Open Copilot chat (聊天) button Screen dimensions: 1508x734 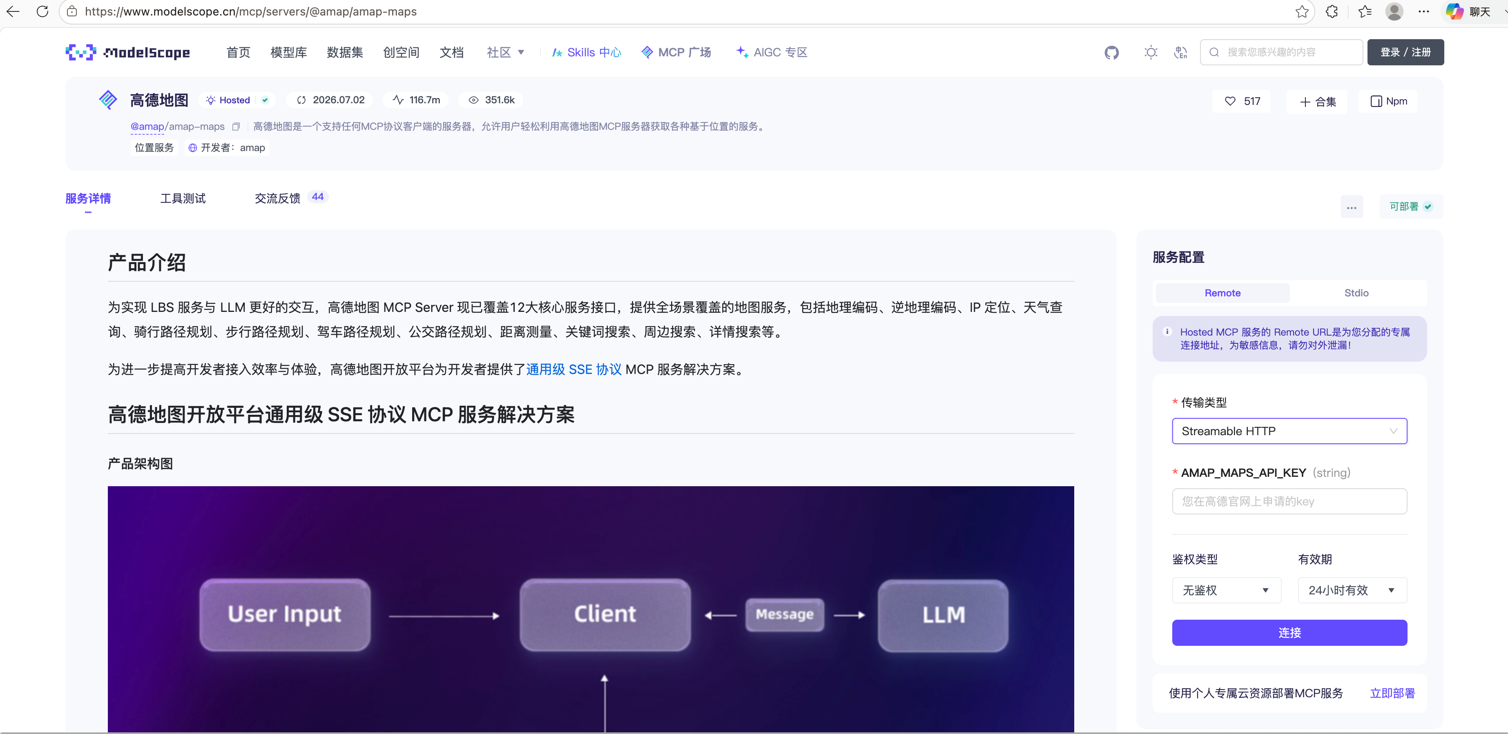pyautogui.click(x=1468, y=12)
